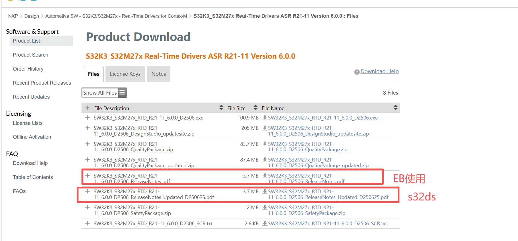This screenshot has height=241, width=518.
Task: Sort by File Name column arrows
Action: [x=395, y=107]
